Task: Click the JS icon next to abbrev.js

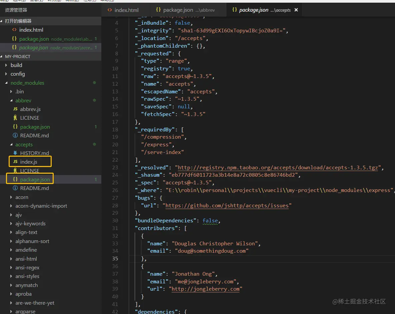Action: click(15, 109)
